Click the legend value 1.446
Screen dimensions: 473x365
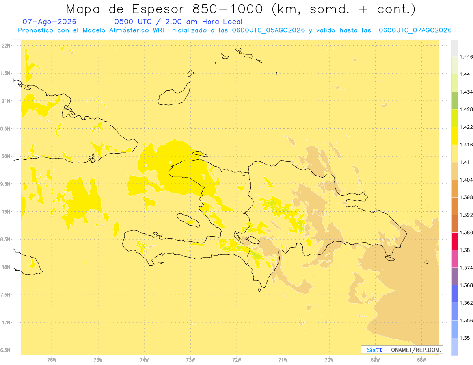coord(467,57)
